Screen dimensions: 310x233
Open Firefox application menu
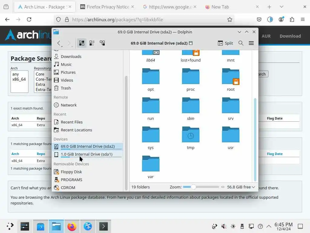pos(303,19)
